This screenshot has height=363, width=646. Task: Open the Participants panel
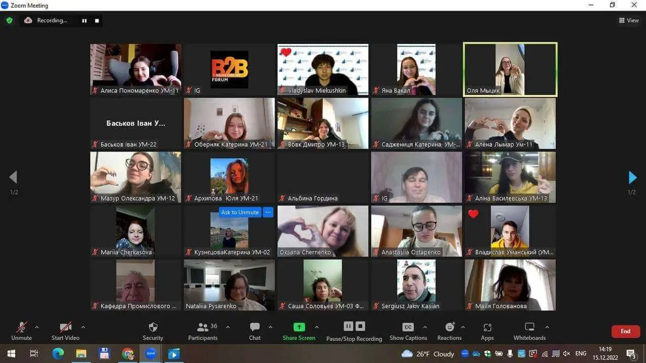point(203,327)
